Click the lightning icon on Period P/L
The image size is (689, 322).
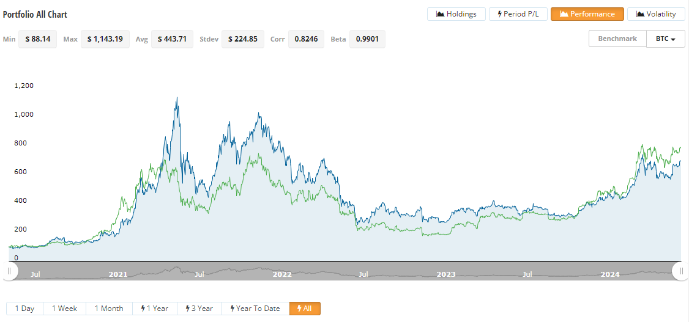tap(499, 14)
